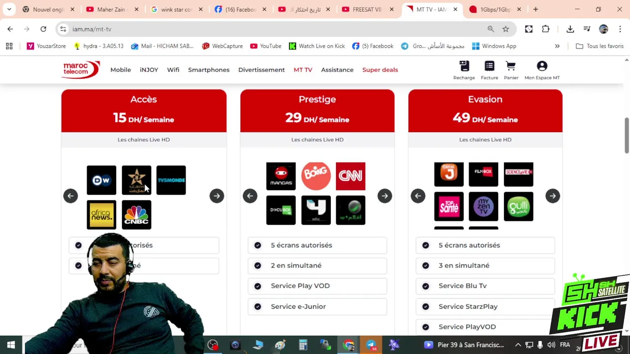Click the TV5Monde channel logo
630x354 pixels.
(x=171, y=180)
